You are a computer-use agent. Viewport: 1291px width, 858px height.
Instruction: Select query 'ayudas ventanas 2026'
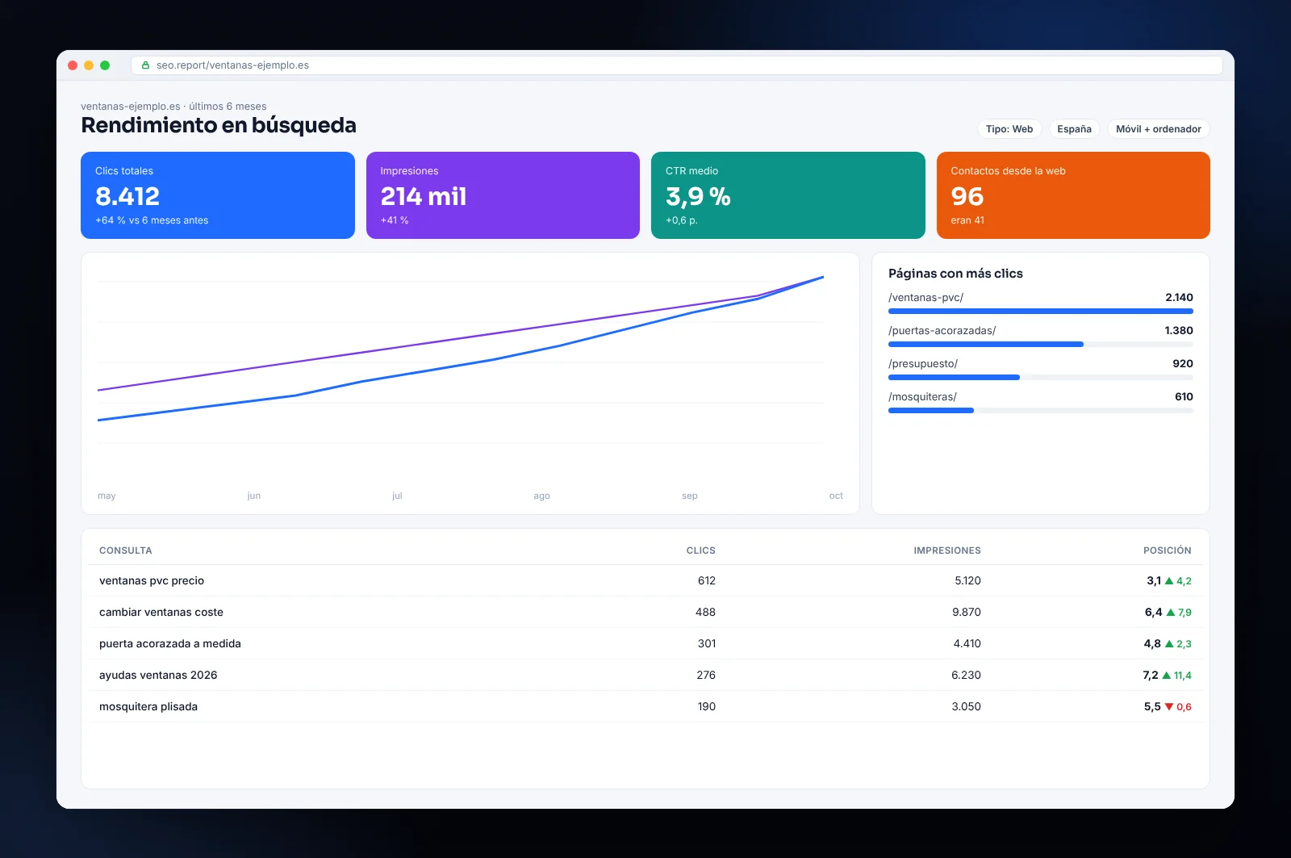pos(158,675)
